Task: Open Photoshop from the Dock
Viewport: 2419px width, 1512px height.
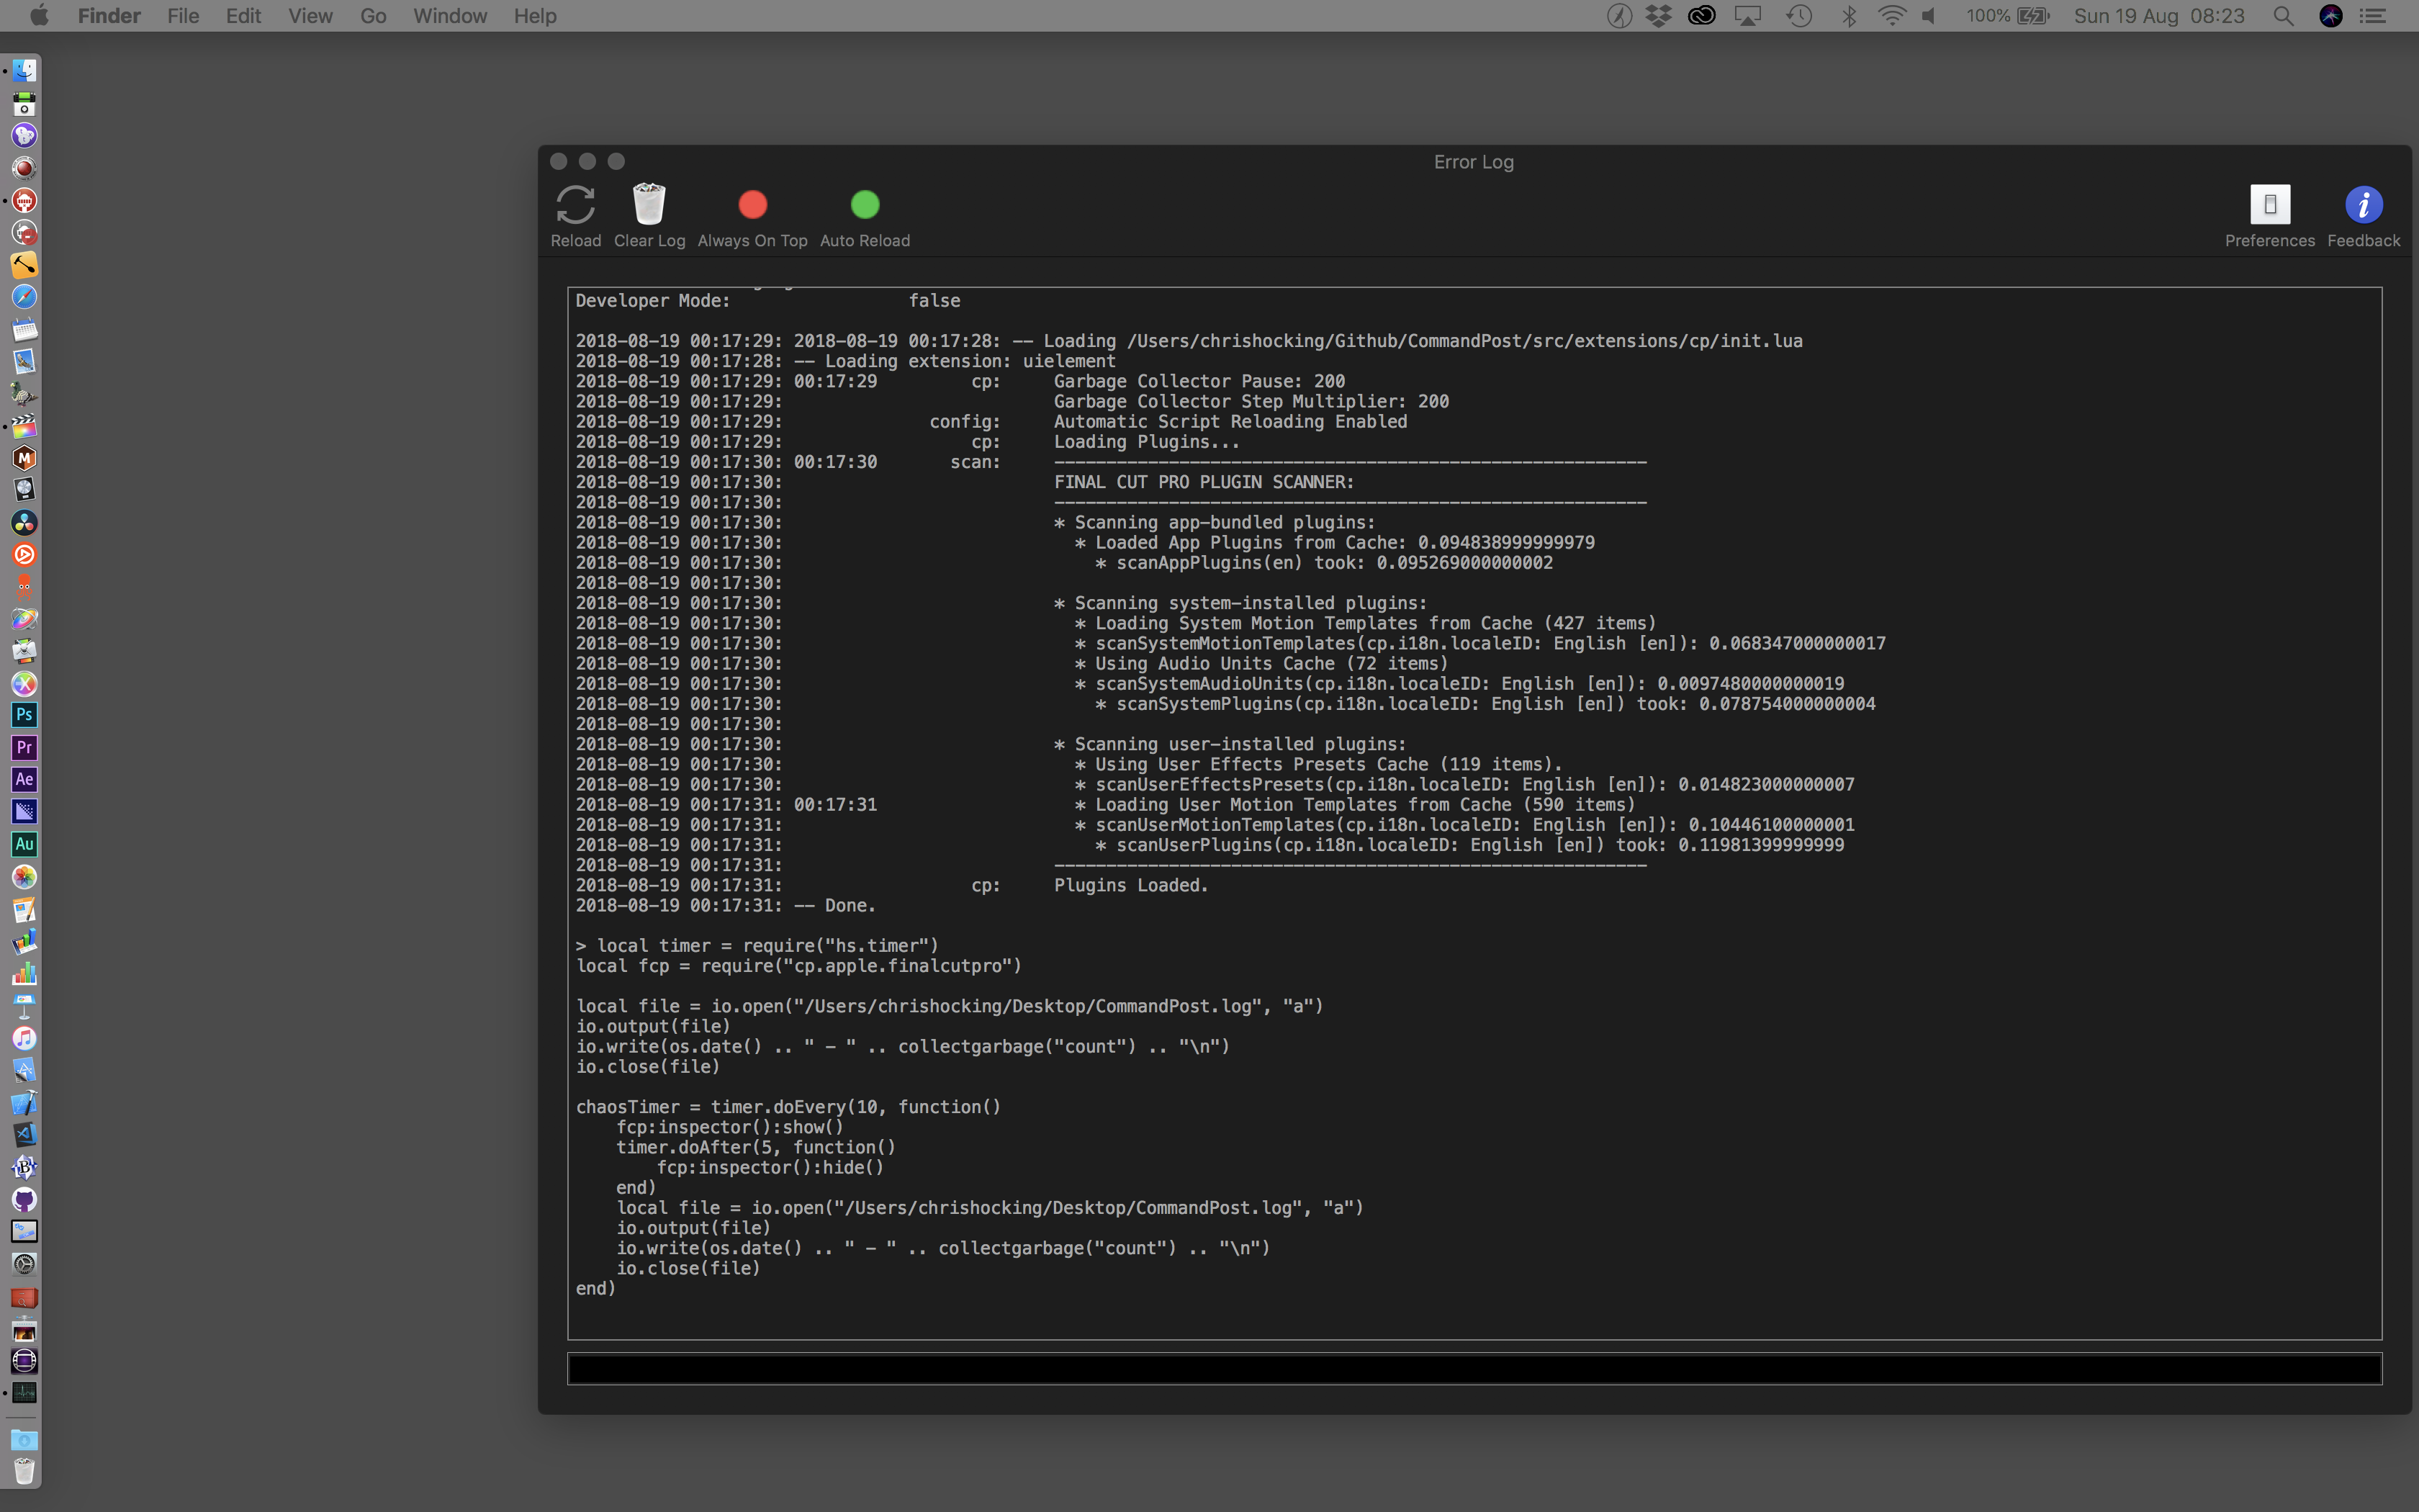Action: point(25,714)
